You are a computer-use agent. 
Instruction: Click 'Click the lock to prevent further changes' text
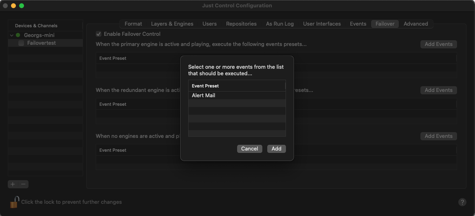(x=71, y=202)
